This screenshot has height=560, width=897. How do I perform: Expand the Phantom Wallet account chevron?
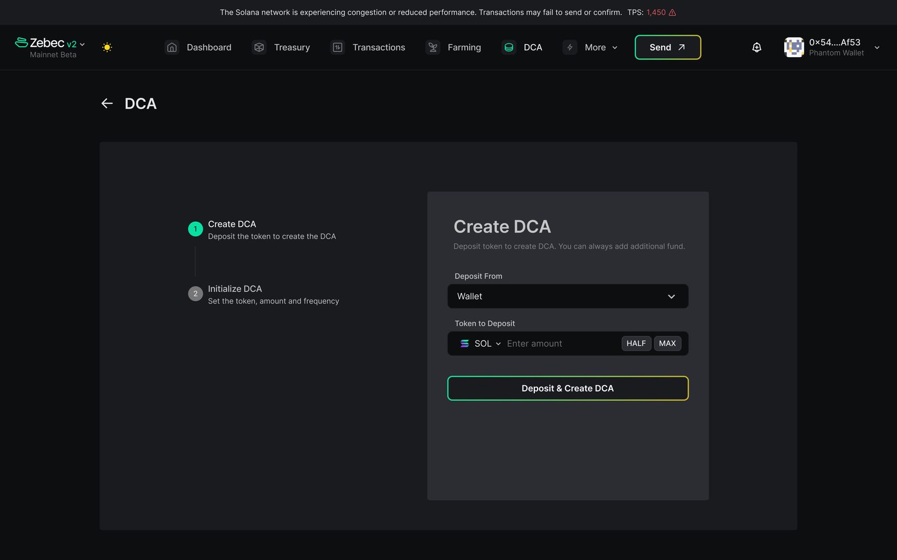coord(877,48)
